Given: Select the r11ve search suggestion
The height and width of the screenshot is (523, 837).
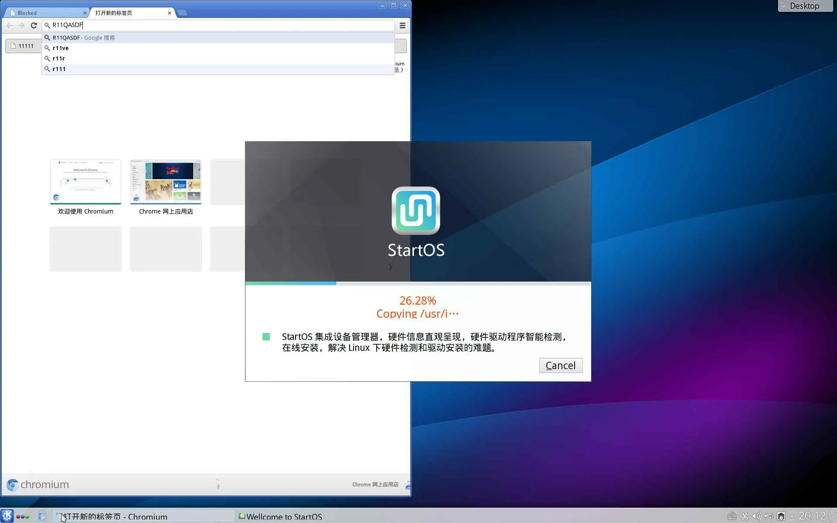Looking at the screenshot, I should pos(61,48).
